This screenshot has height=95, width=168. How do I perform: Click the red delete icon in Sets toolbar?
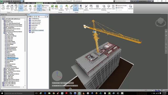point(39,17)
